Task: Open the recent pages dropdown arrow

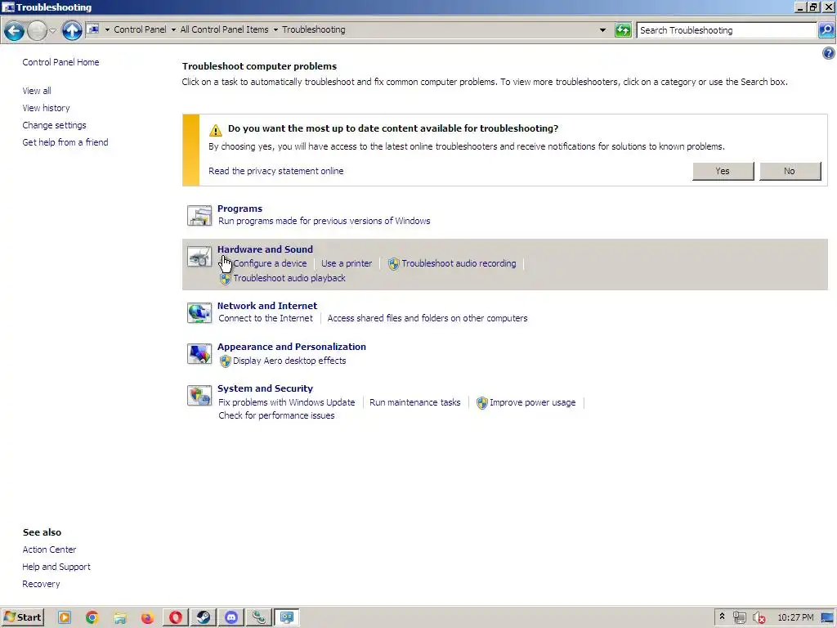Action: 53,30
